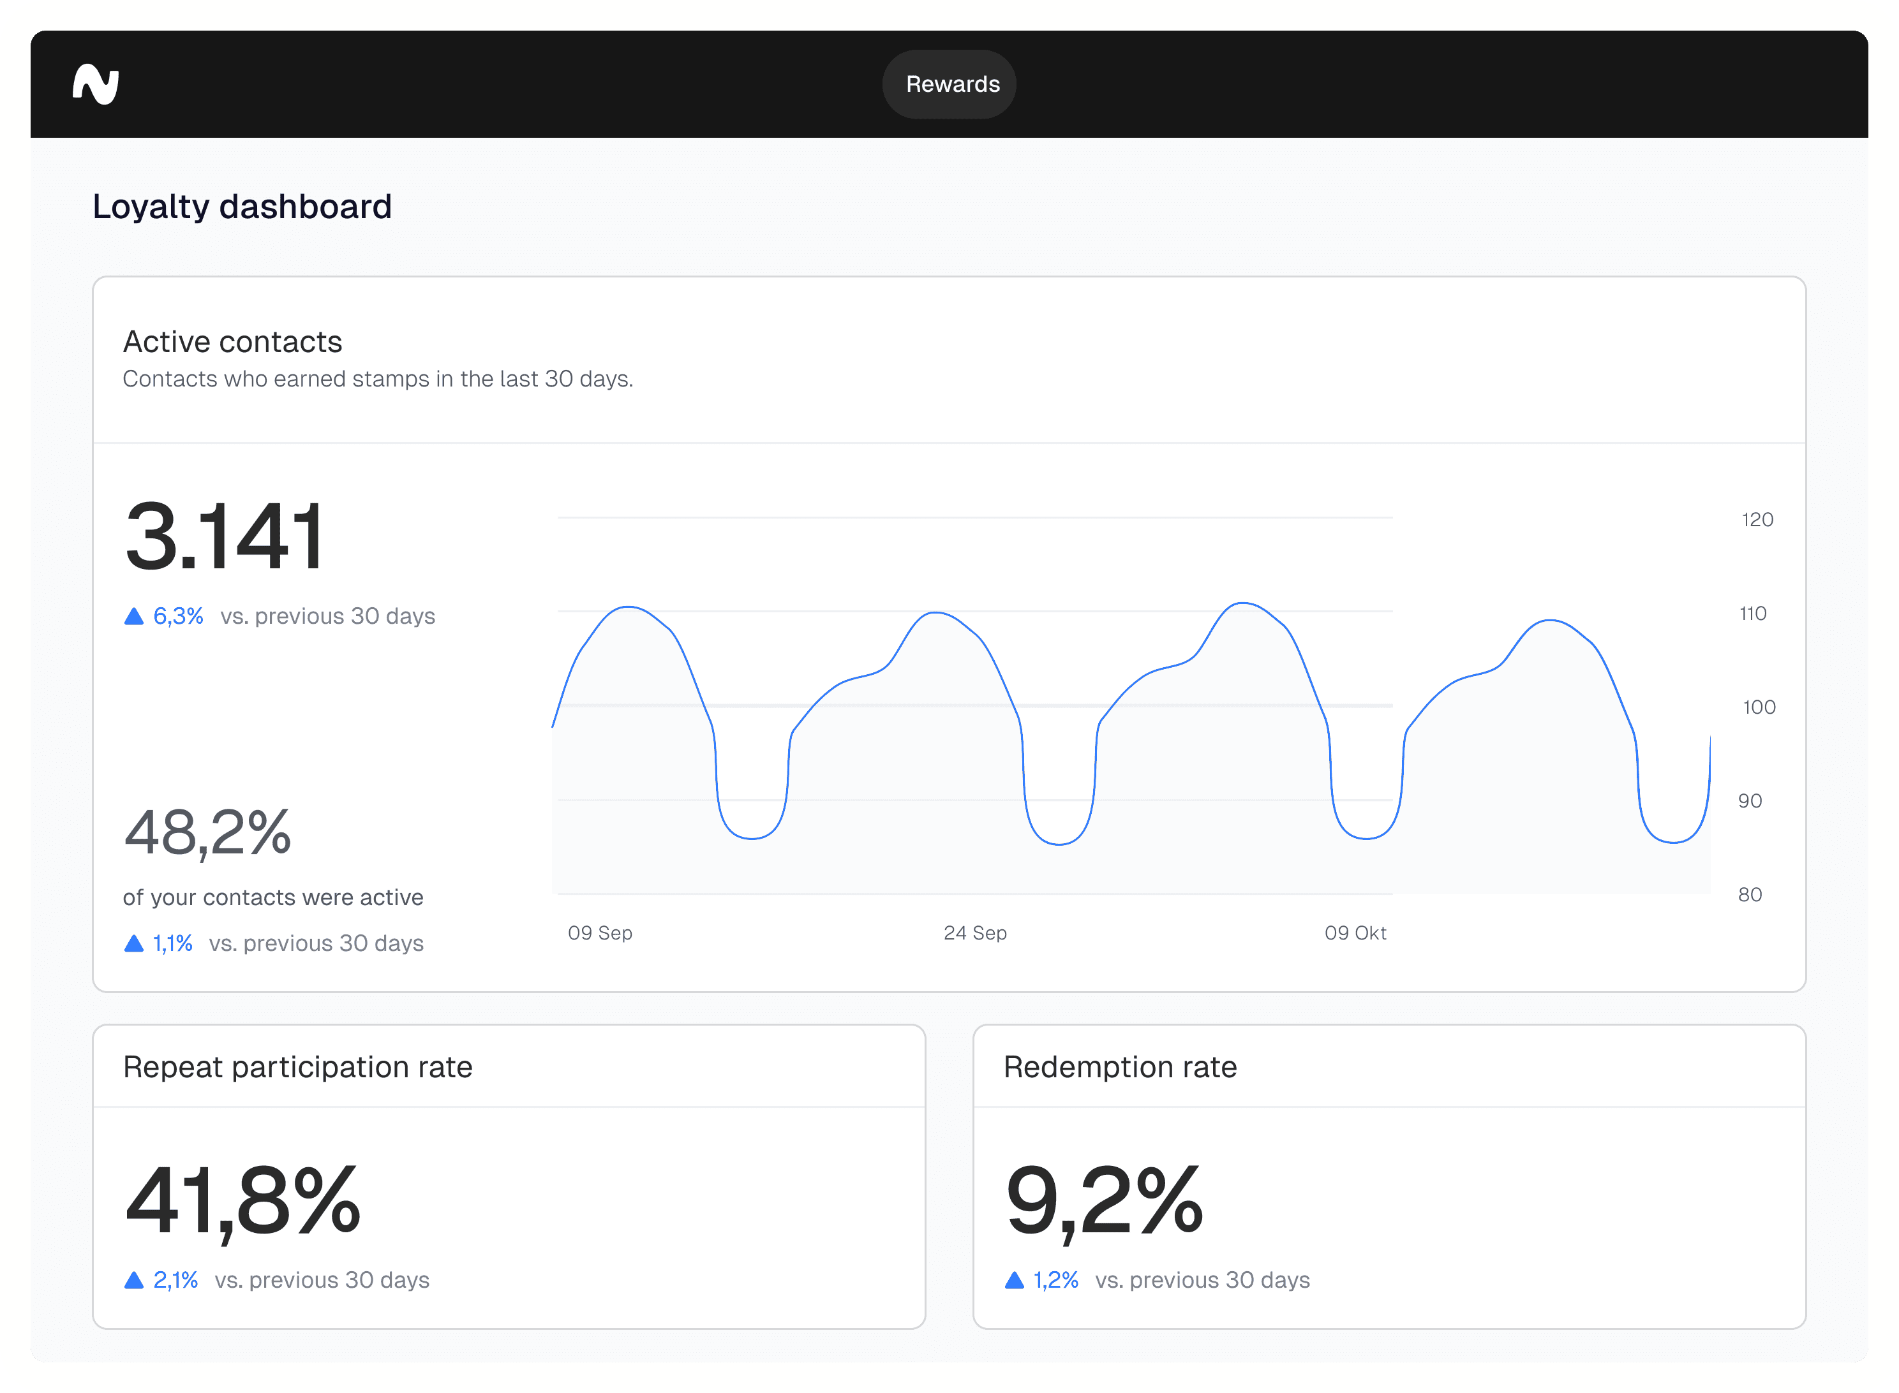Screen dimensions: 1899x1393
Task: Click the 09 Sep axis label
Action: 600,932
